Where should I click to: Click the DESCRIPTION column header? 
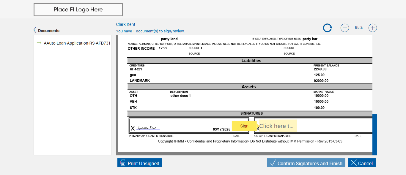179,92
